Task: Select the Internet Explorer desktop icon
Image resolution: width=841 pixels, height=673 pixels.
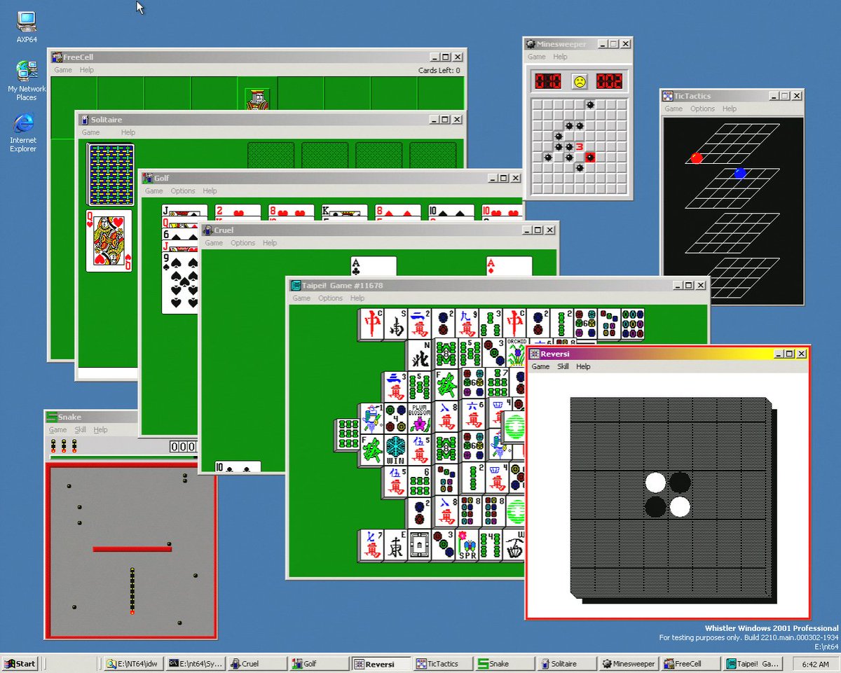Action: click(23, 132)
